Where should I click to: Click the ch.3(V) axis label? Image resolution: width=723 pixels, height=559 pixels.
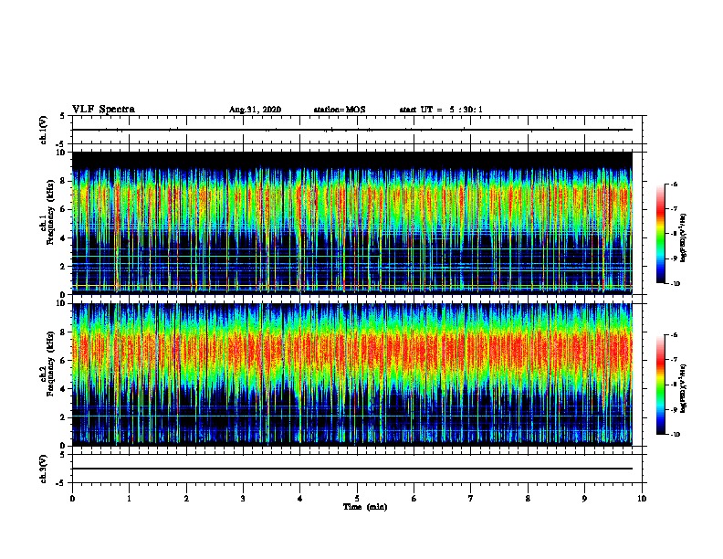43,469
